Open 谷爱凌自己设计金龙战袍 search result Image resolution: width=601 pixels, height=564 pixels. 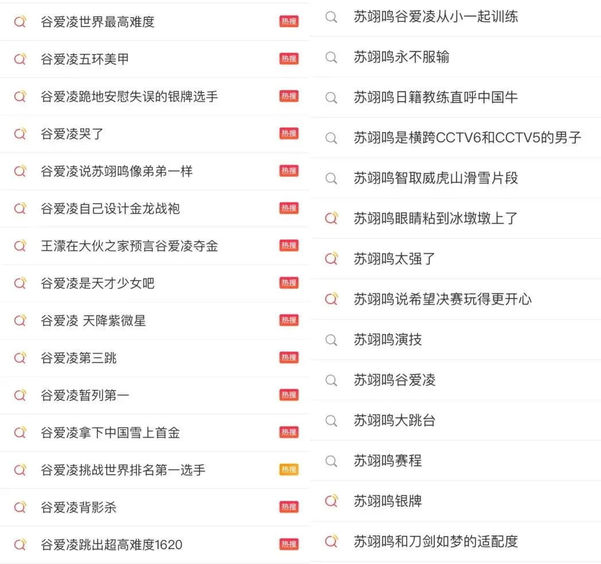110,208
